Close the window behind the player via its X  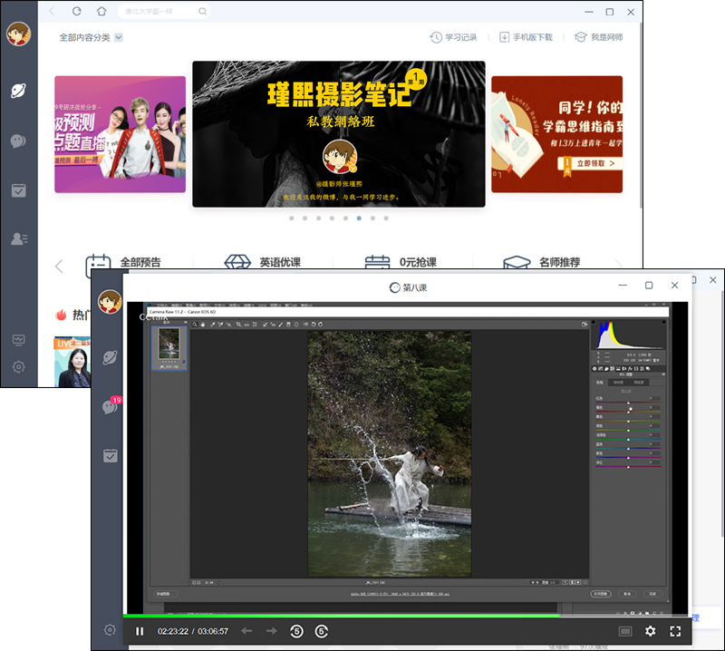click(713, 280)
